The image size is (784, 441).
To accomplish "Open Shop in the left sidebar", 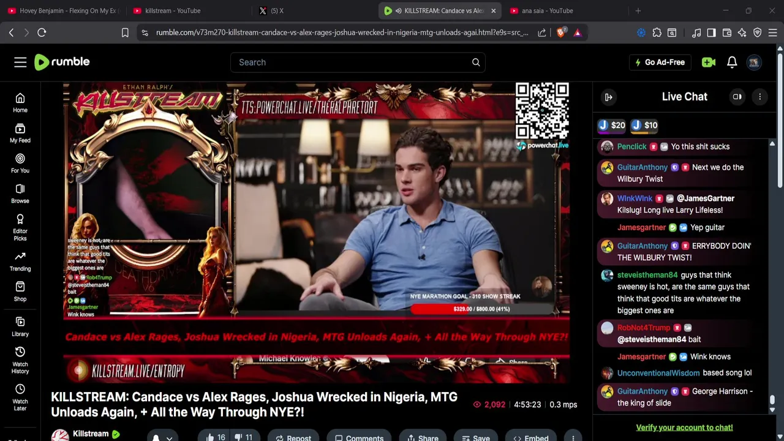I will 20,292.
